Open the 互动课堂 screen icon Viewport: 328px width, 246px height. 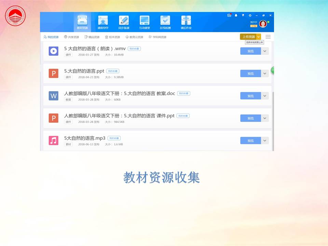click(144, 20)
